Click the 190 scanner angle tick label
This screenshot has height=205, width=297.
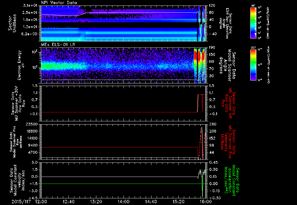(x=212, y=47)
